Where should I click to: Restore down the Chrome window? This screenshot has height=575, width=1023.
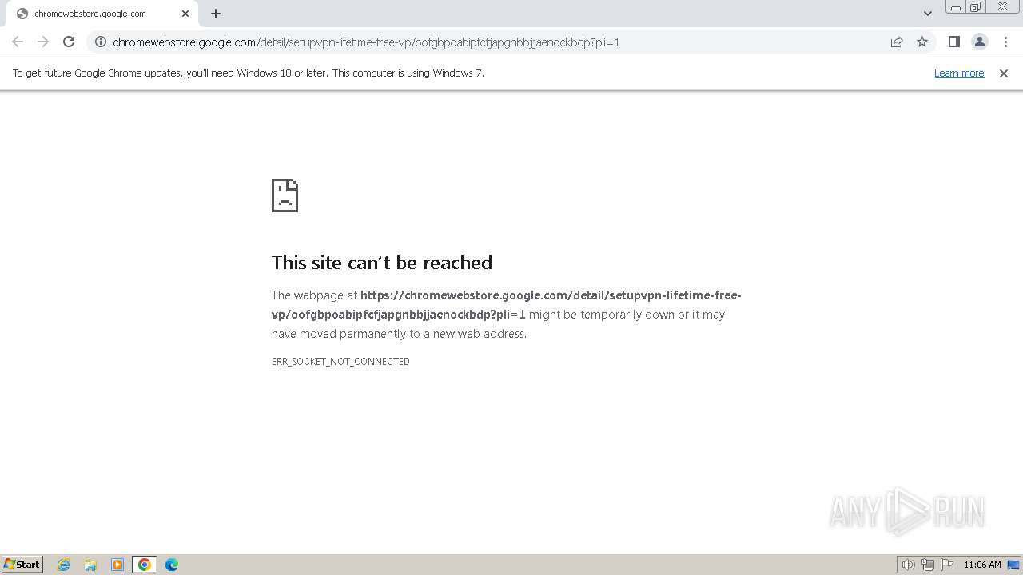point(976,7)
